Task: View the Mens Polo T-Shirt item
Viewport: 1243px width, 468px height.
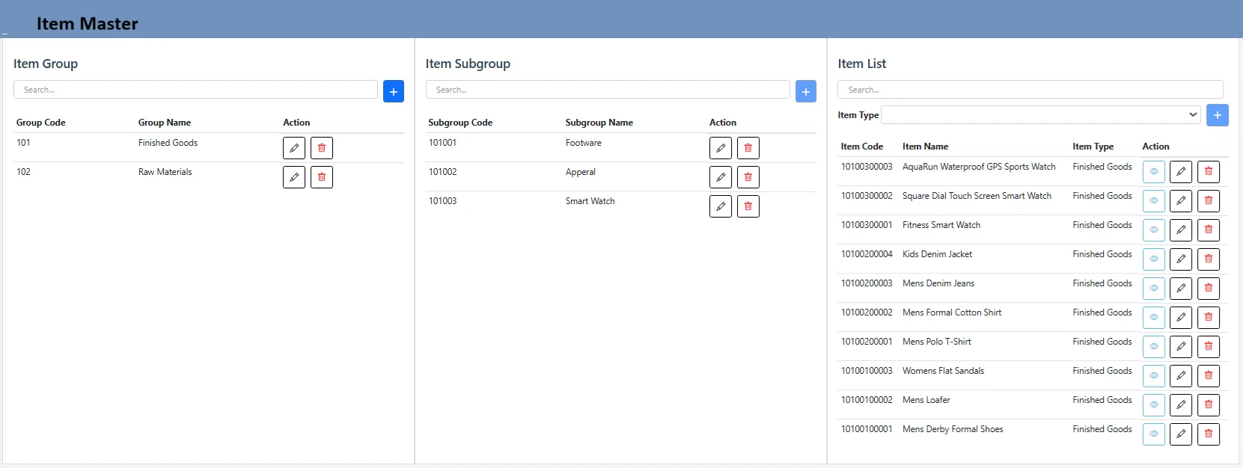Action: point(1153,347)
